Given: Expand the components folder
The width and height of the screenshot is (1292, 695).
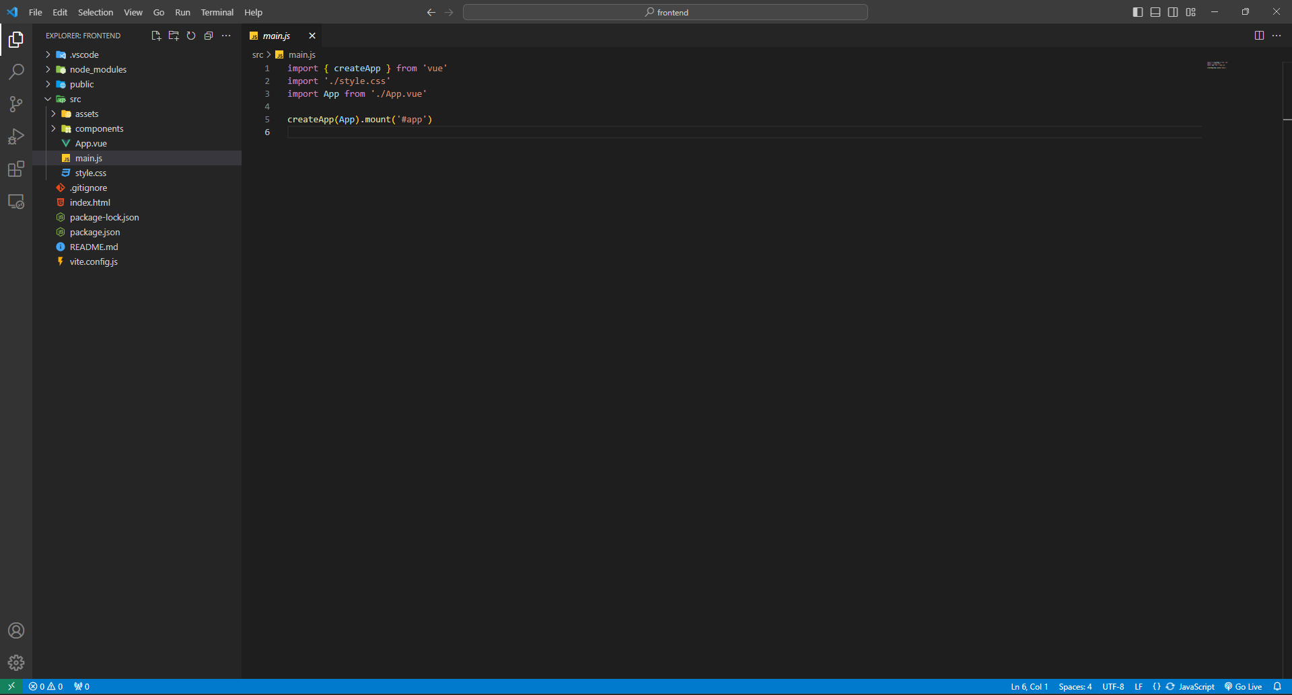Looking at the screenshot, I should coord(99,128).
